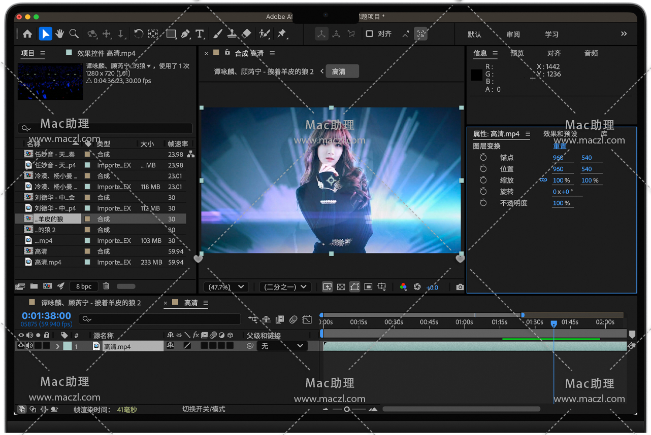Viewport: 651px width, 435px height.
Task: Click 重置 to reset layer transform
Action: 560,146
